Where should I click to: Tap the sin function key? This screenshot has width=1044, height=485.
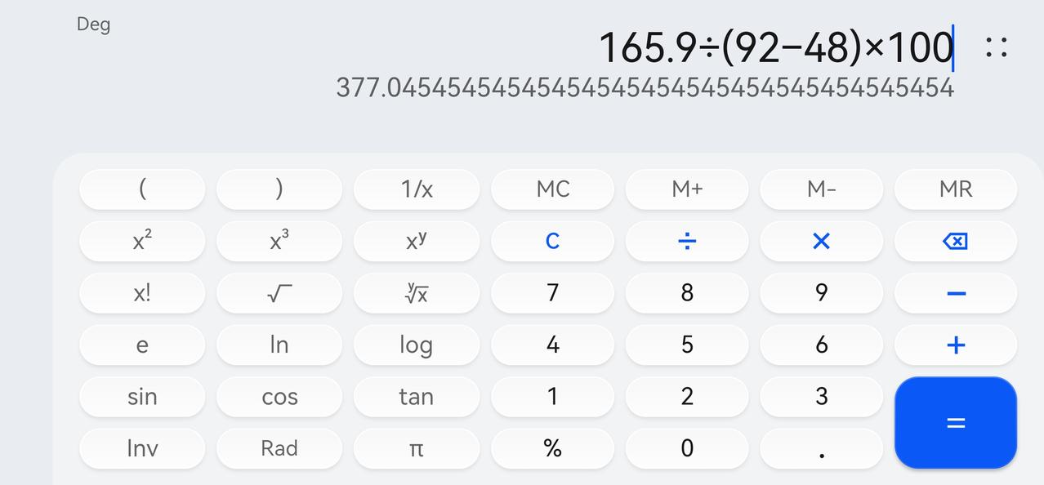(142, 397)
